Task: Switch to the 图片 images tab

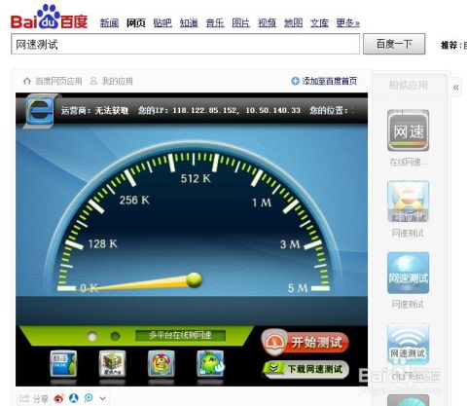Action: coord(241,23)
